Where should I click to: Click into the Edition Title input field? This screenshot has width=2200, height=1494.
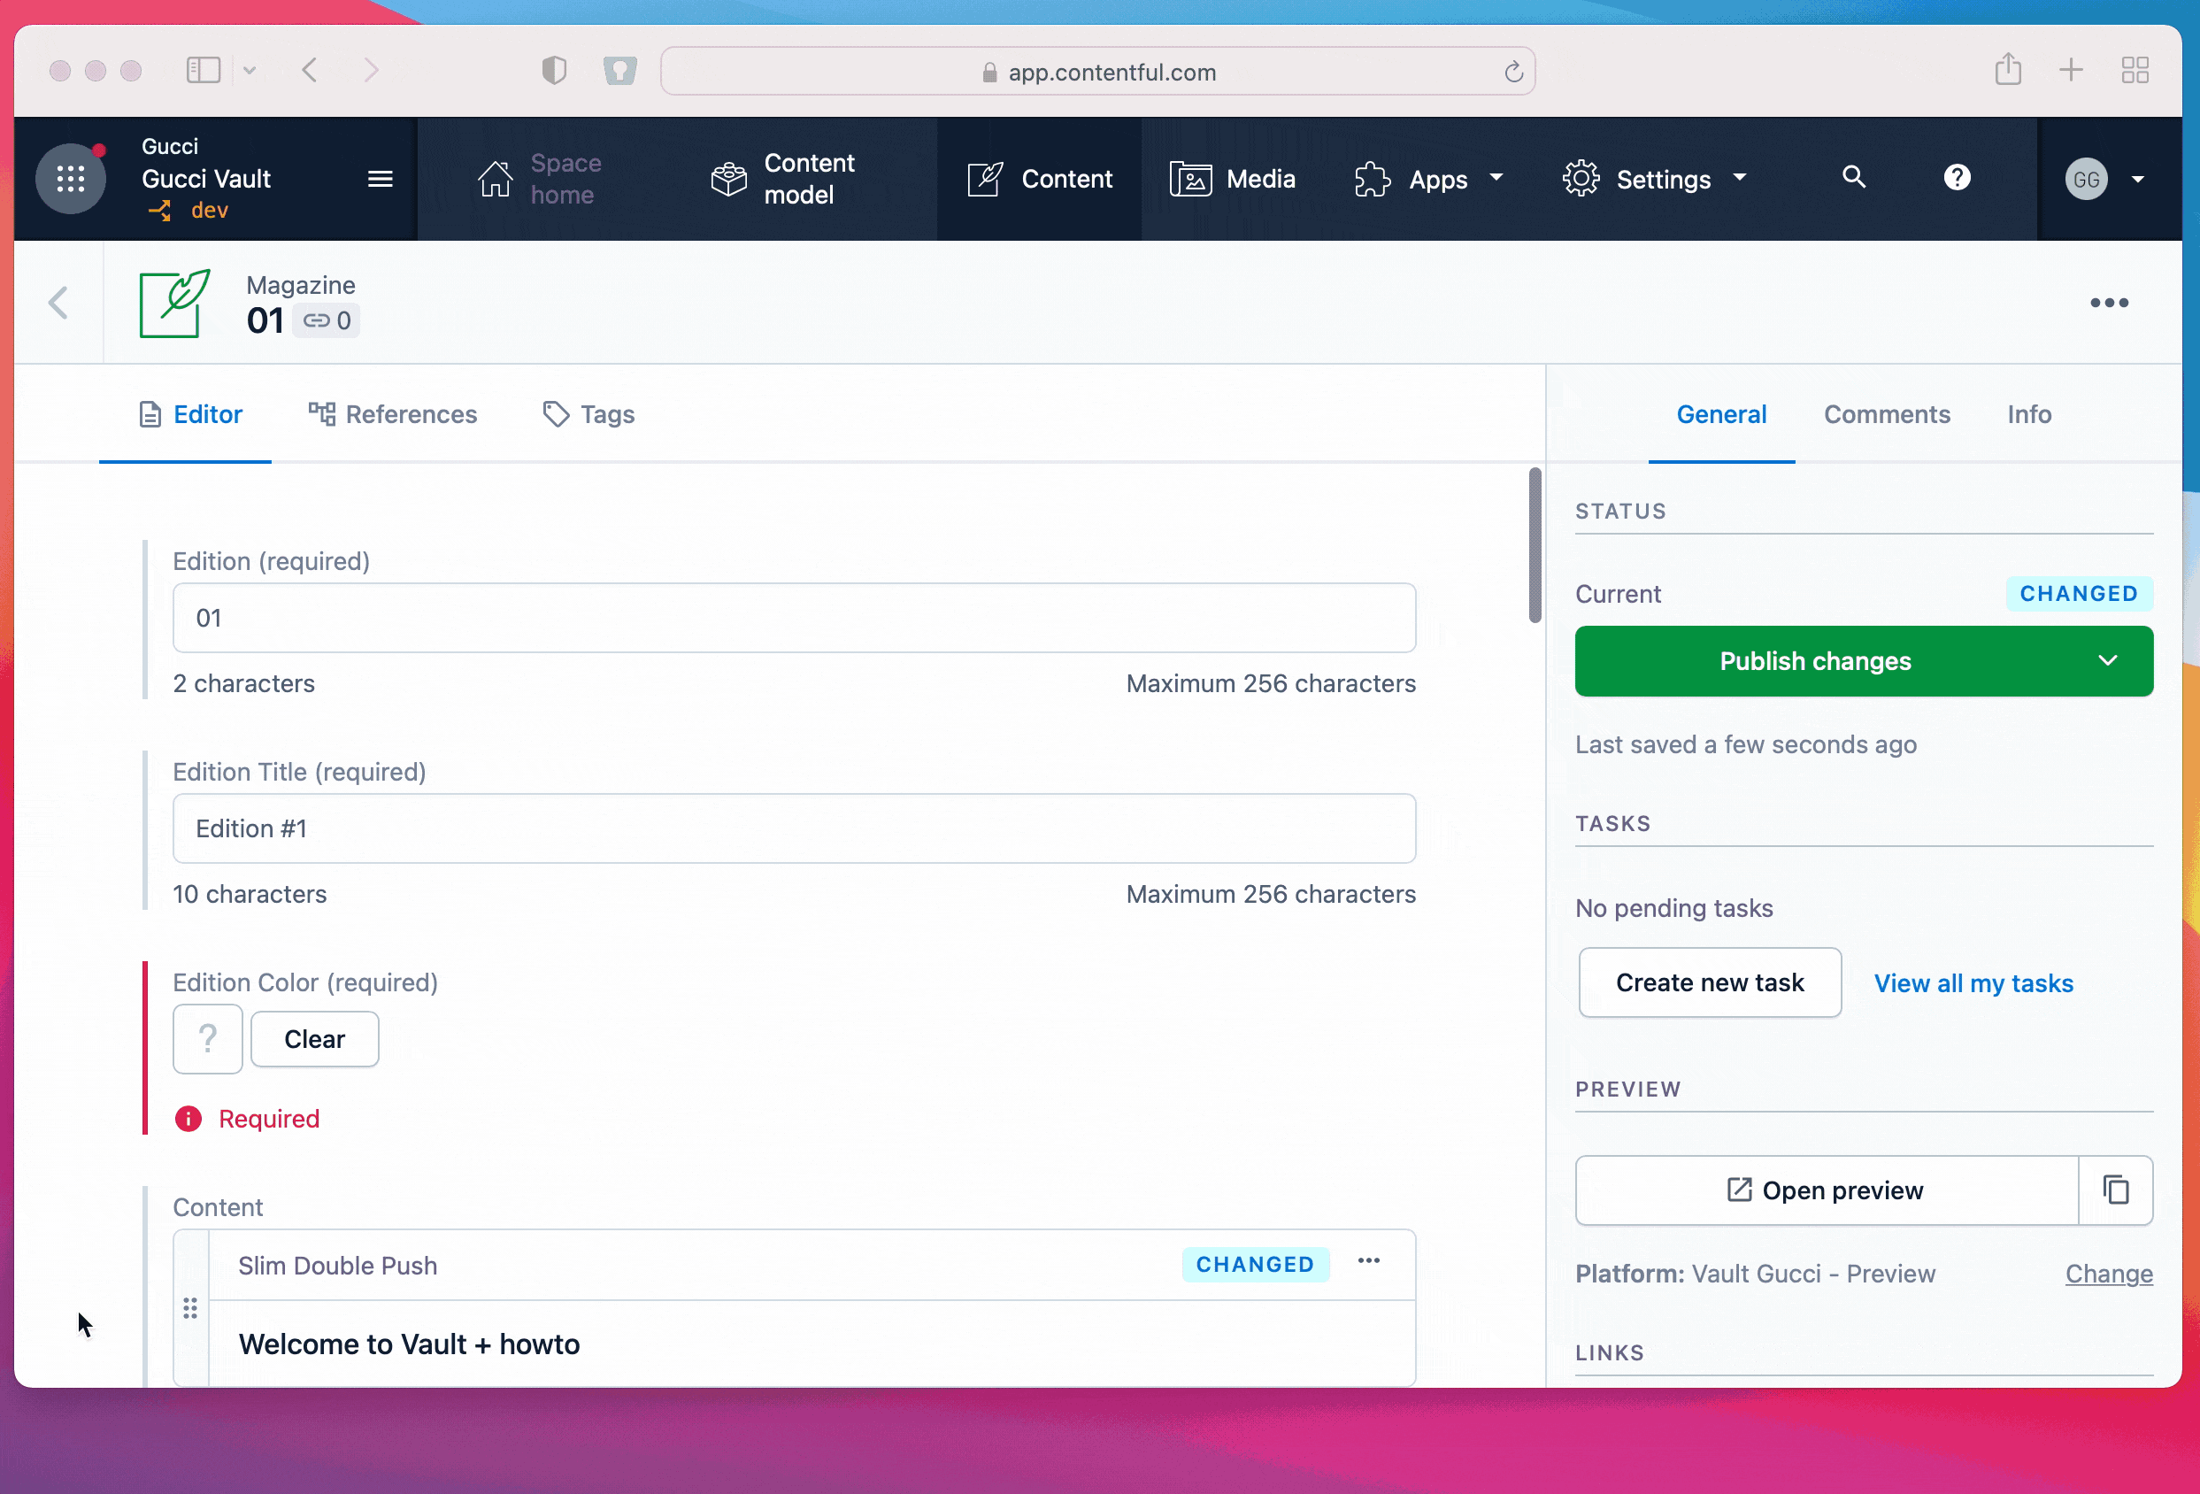(793, 828)
